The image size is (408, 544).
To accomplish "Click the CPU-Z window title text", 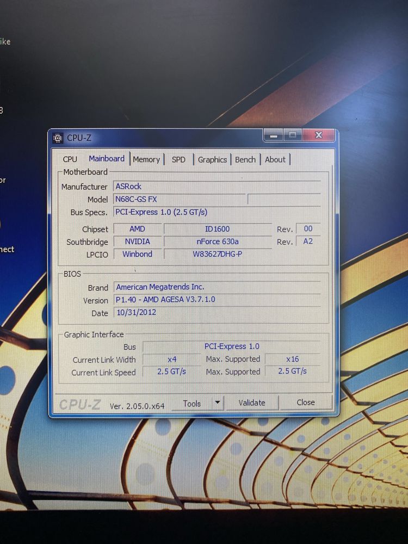I will click(79, 138).
